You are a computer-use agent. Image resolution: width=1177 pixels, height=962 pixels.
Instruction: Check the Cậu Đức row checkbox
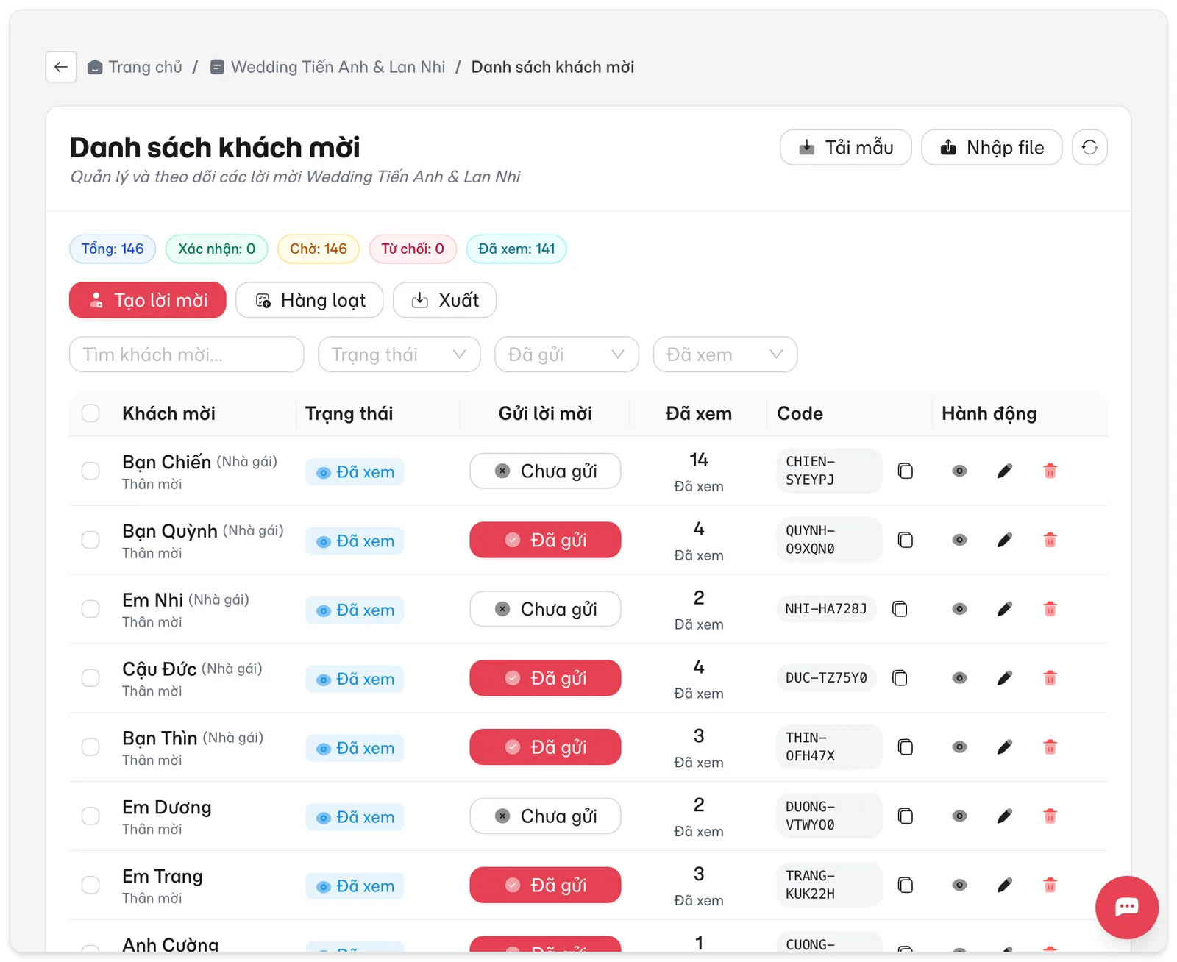(x=90, y=678)
